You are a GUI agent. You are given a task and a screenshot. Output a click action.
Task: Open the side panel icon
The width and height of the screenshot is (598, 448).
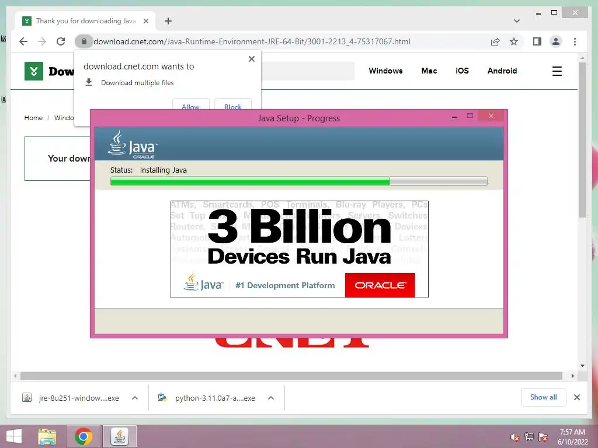[x=537, y=41]
